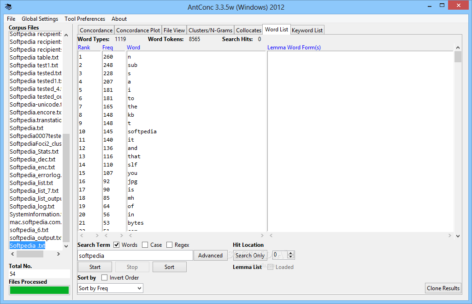Click scroll right arrow under Word column
472x304 pixels.
(x=262, y=235)
